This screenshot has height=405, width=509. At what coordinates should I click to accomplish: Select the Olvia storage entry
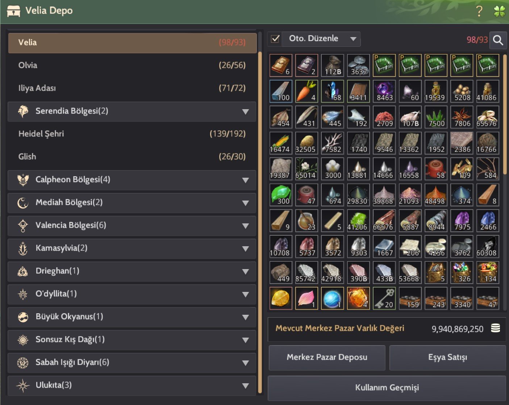click(x=132, y=65)
